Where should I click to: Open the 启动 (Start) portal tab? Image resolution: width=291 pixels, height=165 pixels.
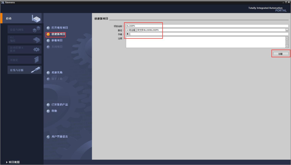click(x=22, y=18)
